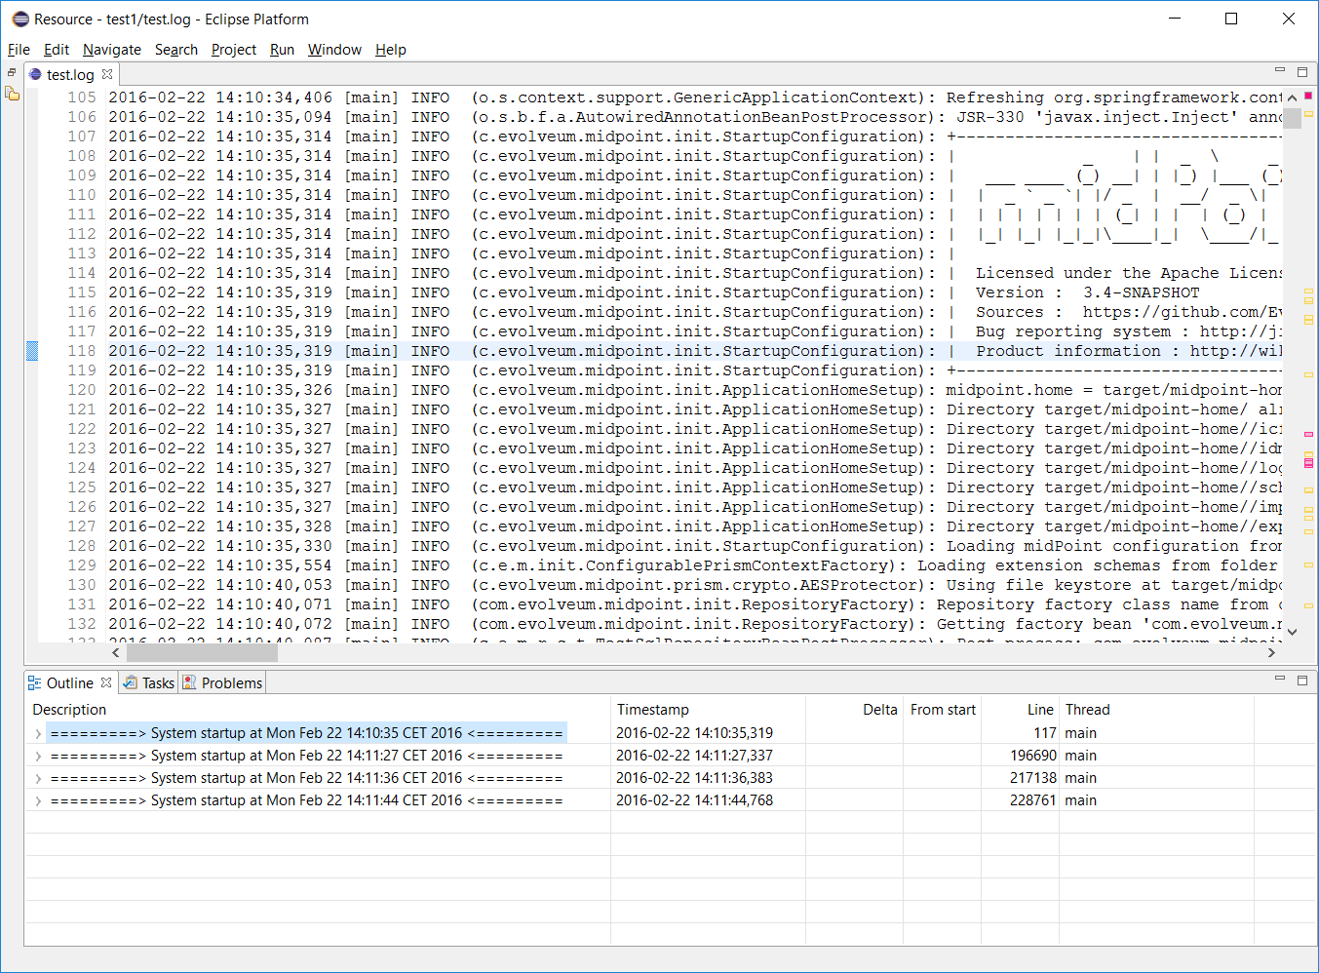The width and height of the screenshot is (1319, 973).
Task: Close the test.log editor tab
Action: coord(107,74)
